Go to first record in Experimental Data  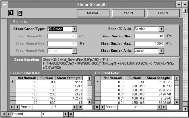13,107
